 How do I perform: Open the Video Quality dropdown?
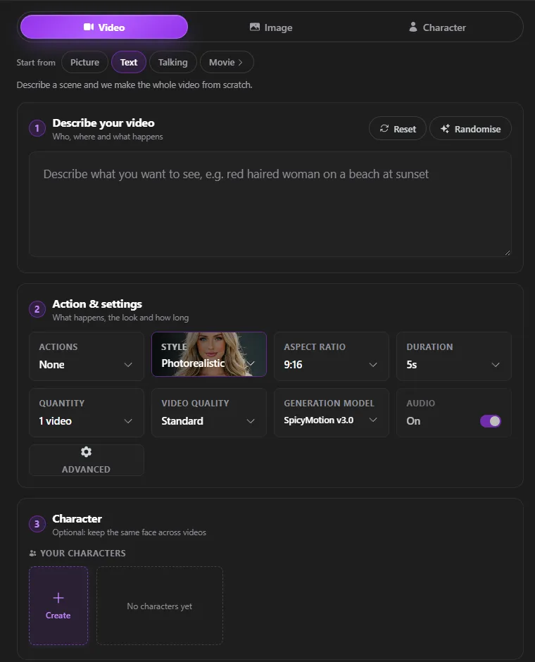(209, 413)
